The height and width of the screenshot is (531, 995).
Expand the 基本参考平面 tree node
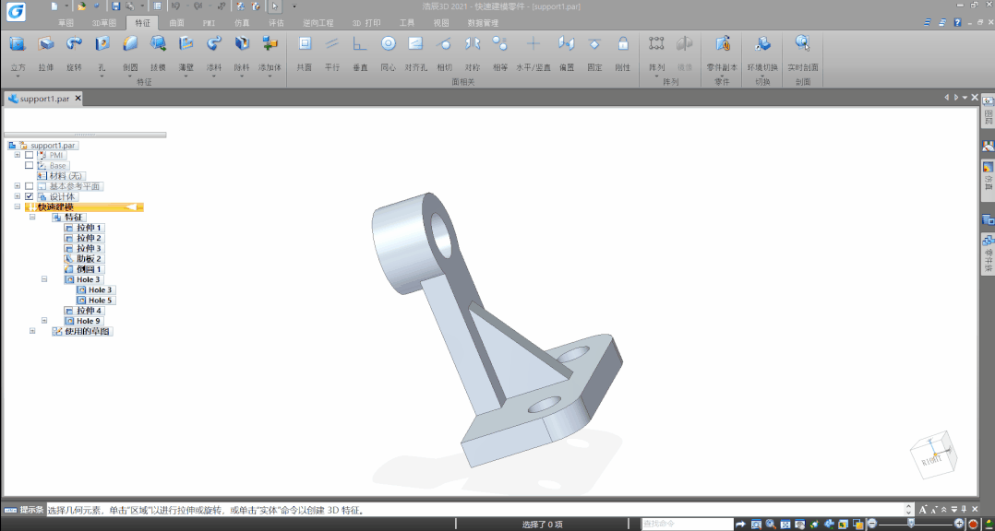[18, 186]
